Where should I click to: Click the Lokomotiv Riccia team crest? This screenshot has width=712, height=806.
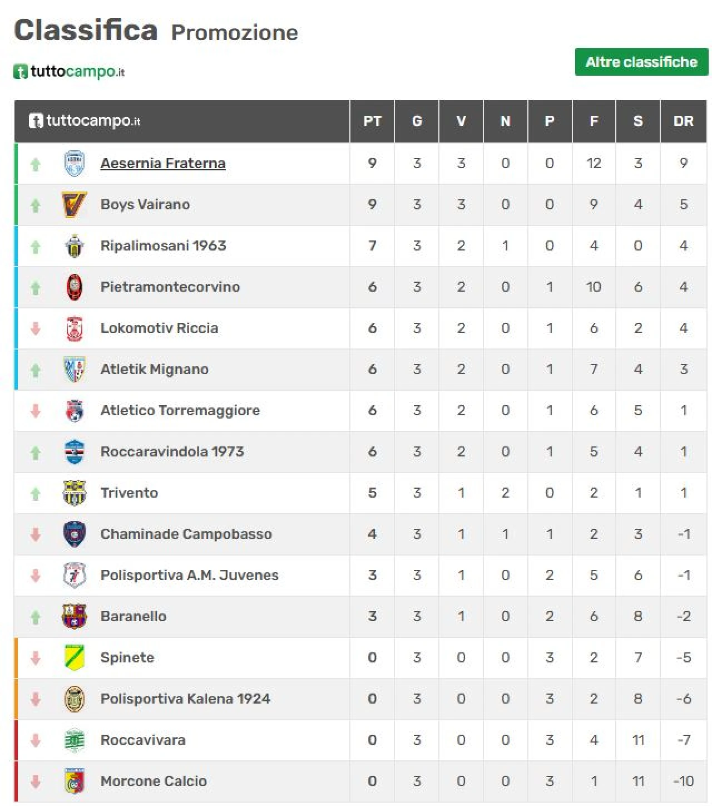(x=74, y=328)
